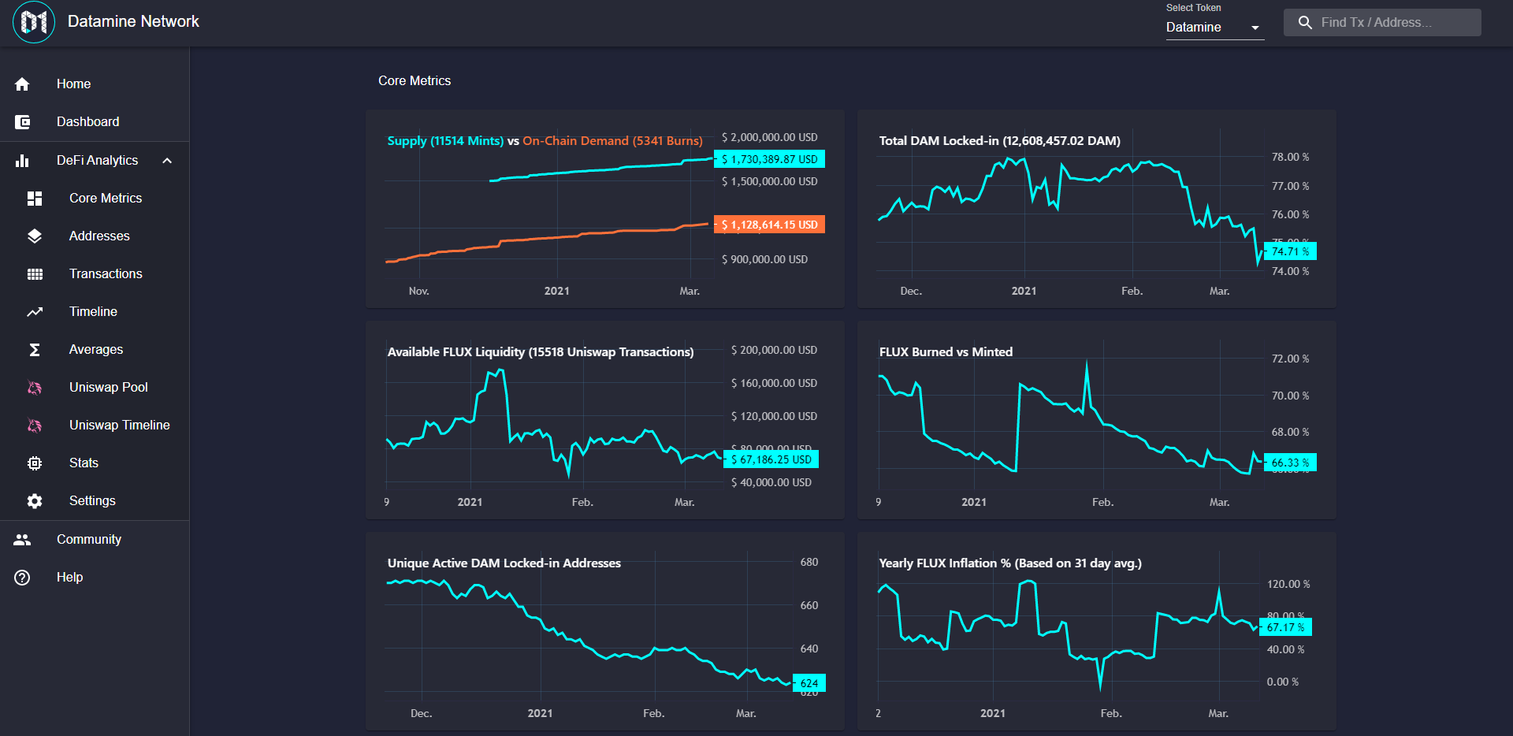Click the $1,128,614.15 USD demand value label
Screen dimensions: 1513x736
click(x=769, y=225)
